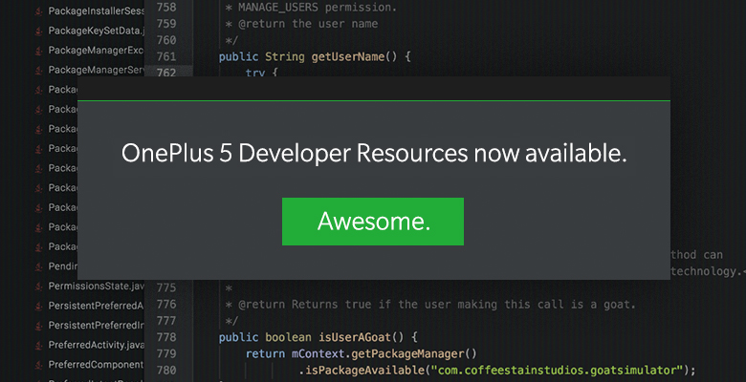Click line number 761 in gutter
746x382 pixels.
coord(166,56)
